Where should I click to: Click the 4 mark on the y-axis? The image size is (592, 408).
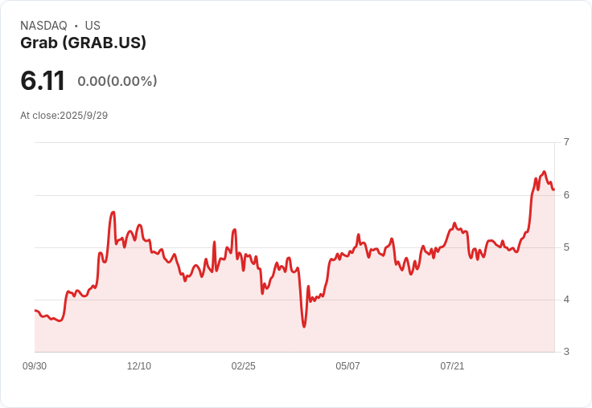point(566,300)
